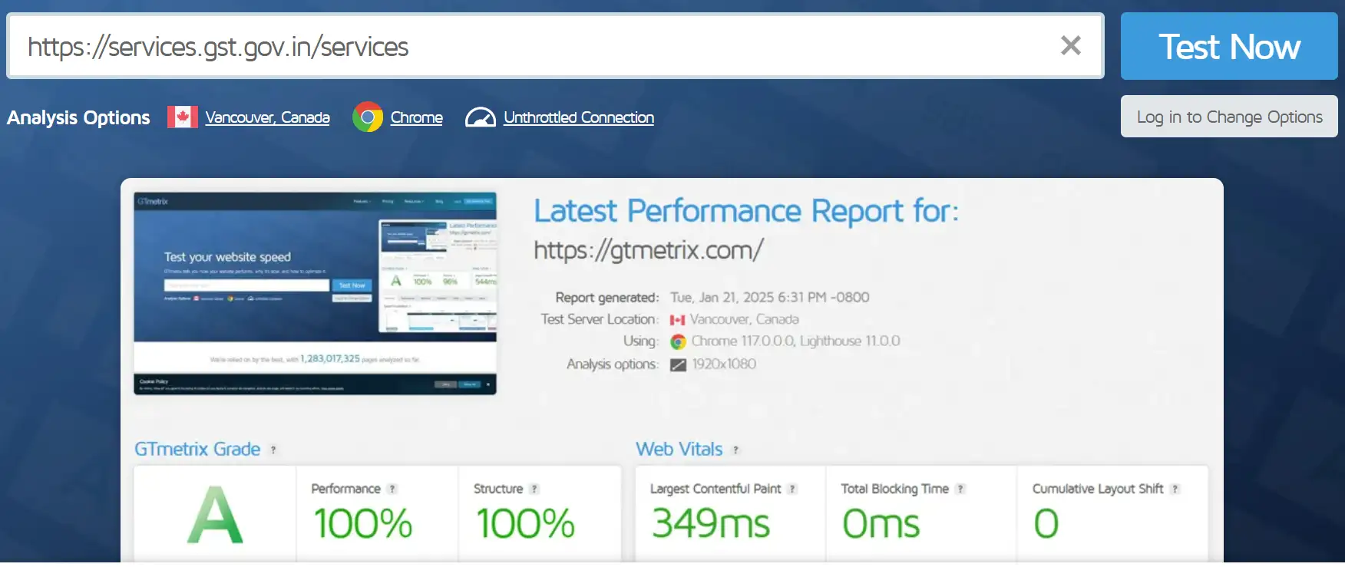Click the Performance help question mark
Screen dimensions: 1345x567
point(392,489)
